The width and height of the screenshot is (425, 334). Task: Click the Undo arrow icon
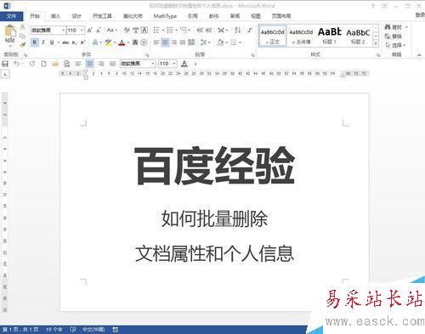(x=17, y=64)
